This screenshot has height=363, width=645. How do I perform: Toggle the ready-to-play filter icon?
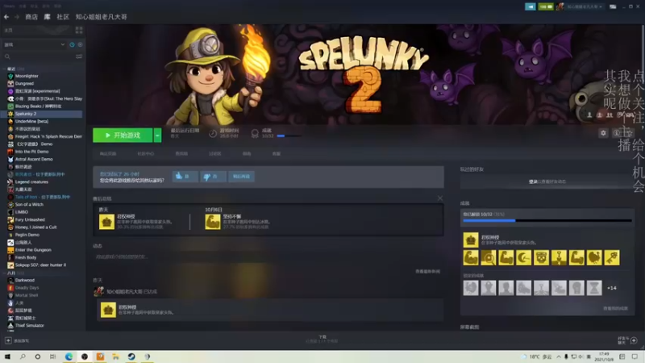tap(80, 44)
